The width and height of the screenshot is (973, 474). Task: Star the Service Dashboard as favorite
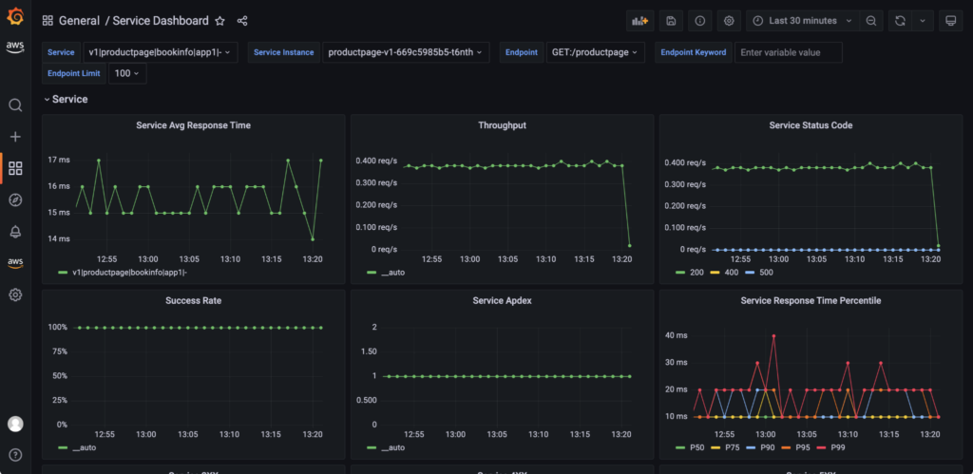pos(219,21)
